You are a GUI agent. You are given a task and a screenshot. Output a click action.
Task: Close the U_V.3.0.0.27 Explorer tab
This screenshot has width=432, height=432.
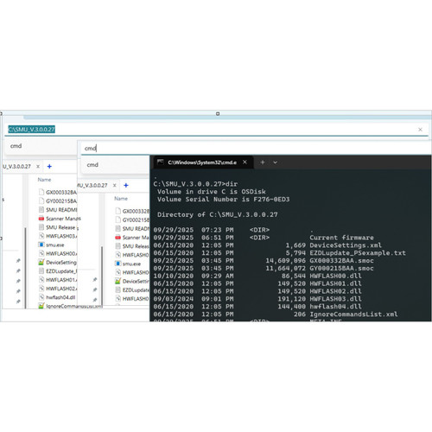(38, 167)
